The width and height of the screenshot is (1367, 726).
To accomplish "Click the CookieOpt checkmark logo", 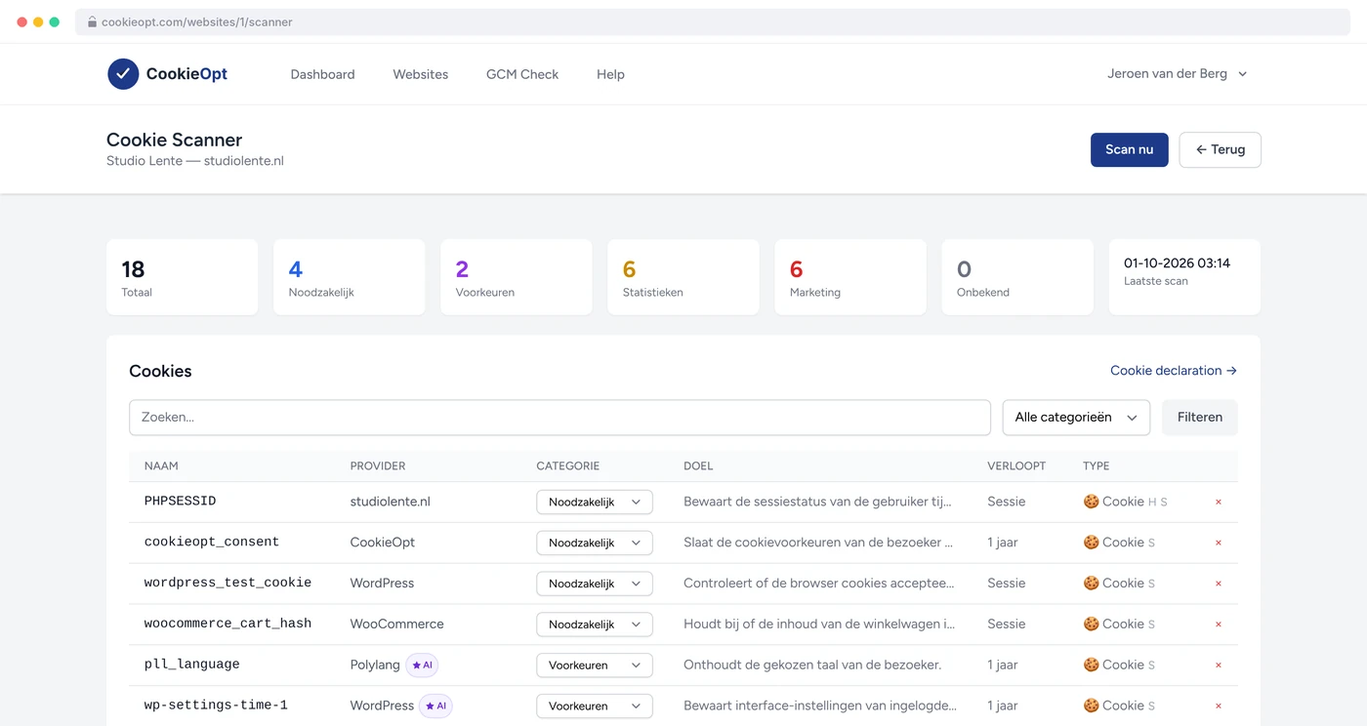I will click(123, 74).
